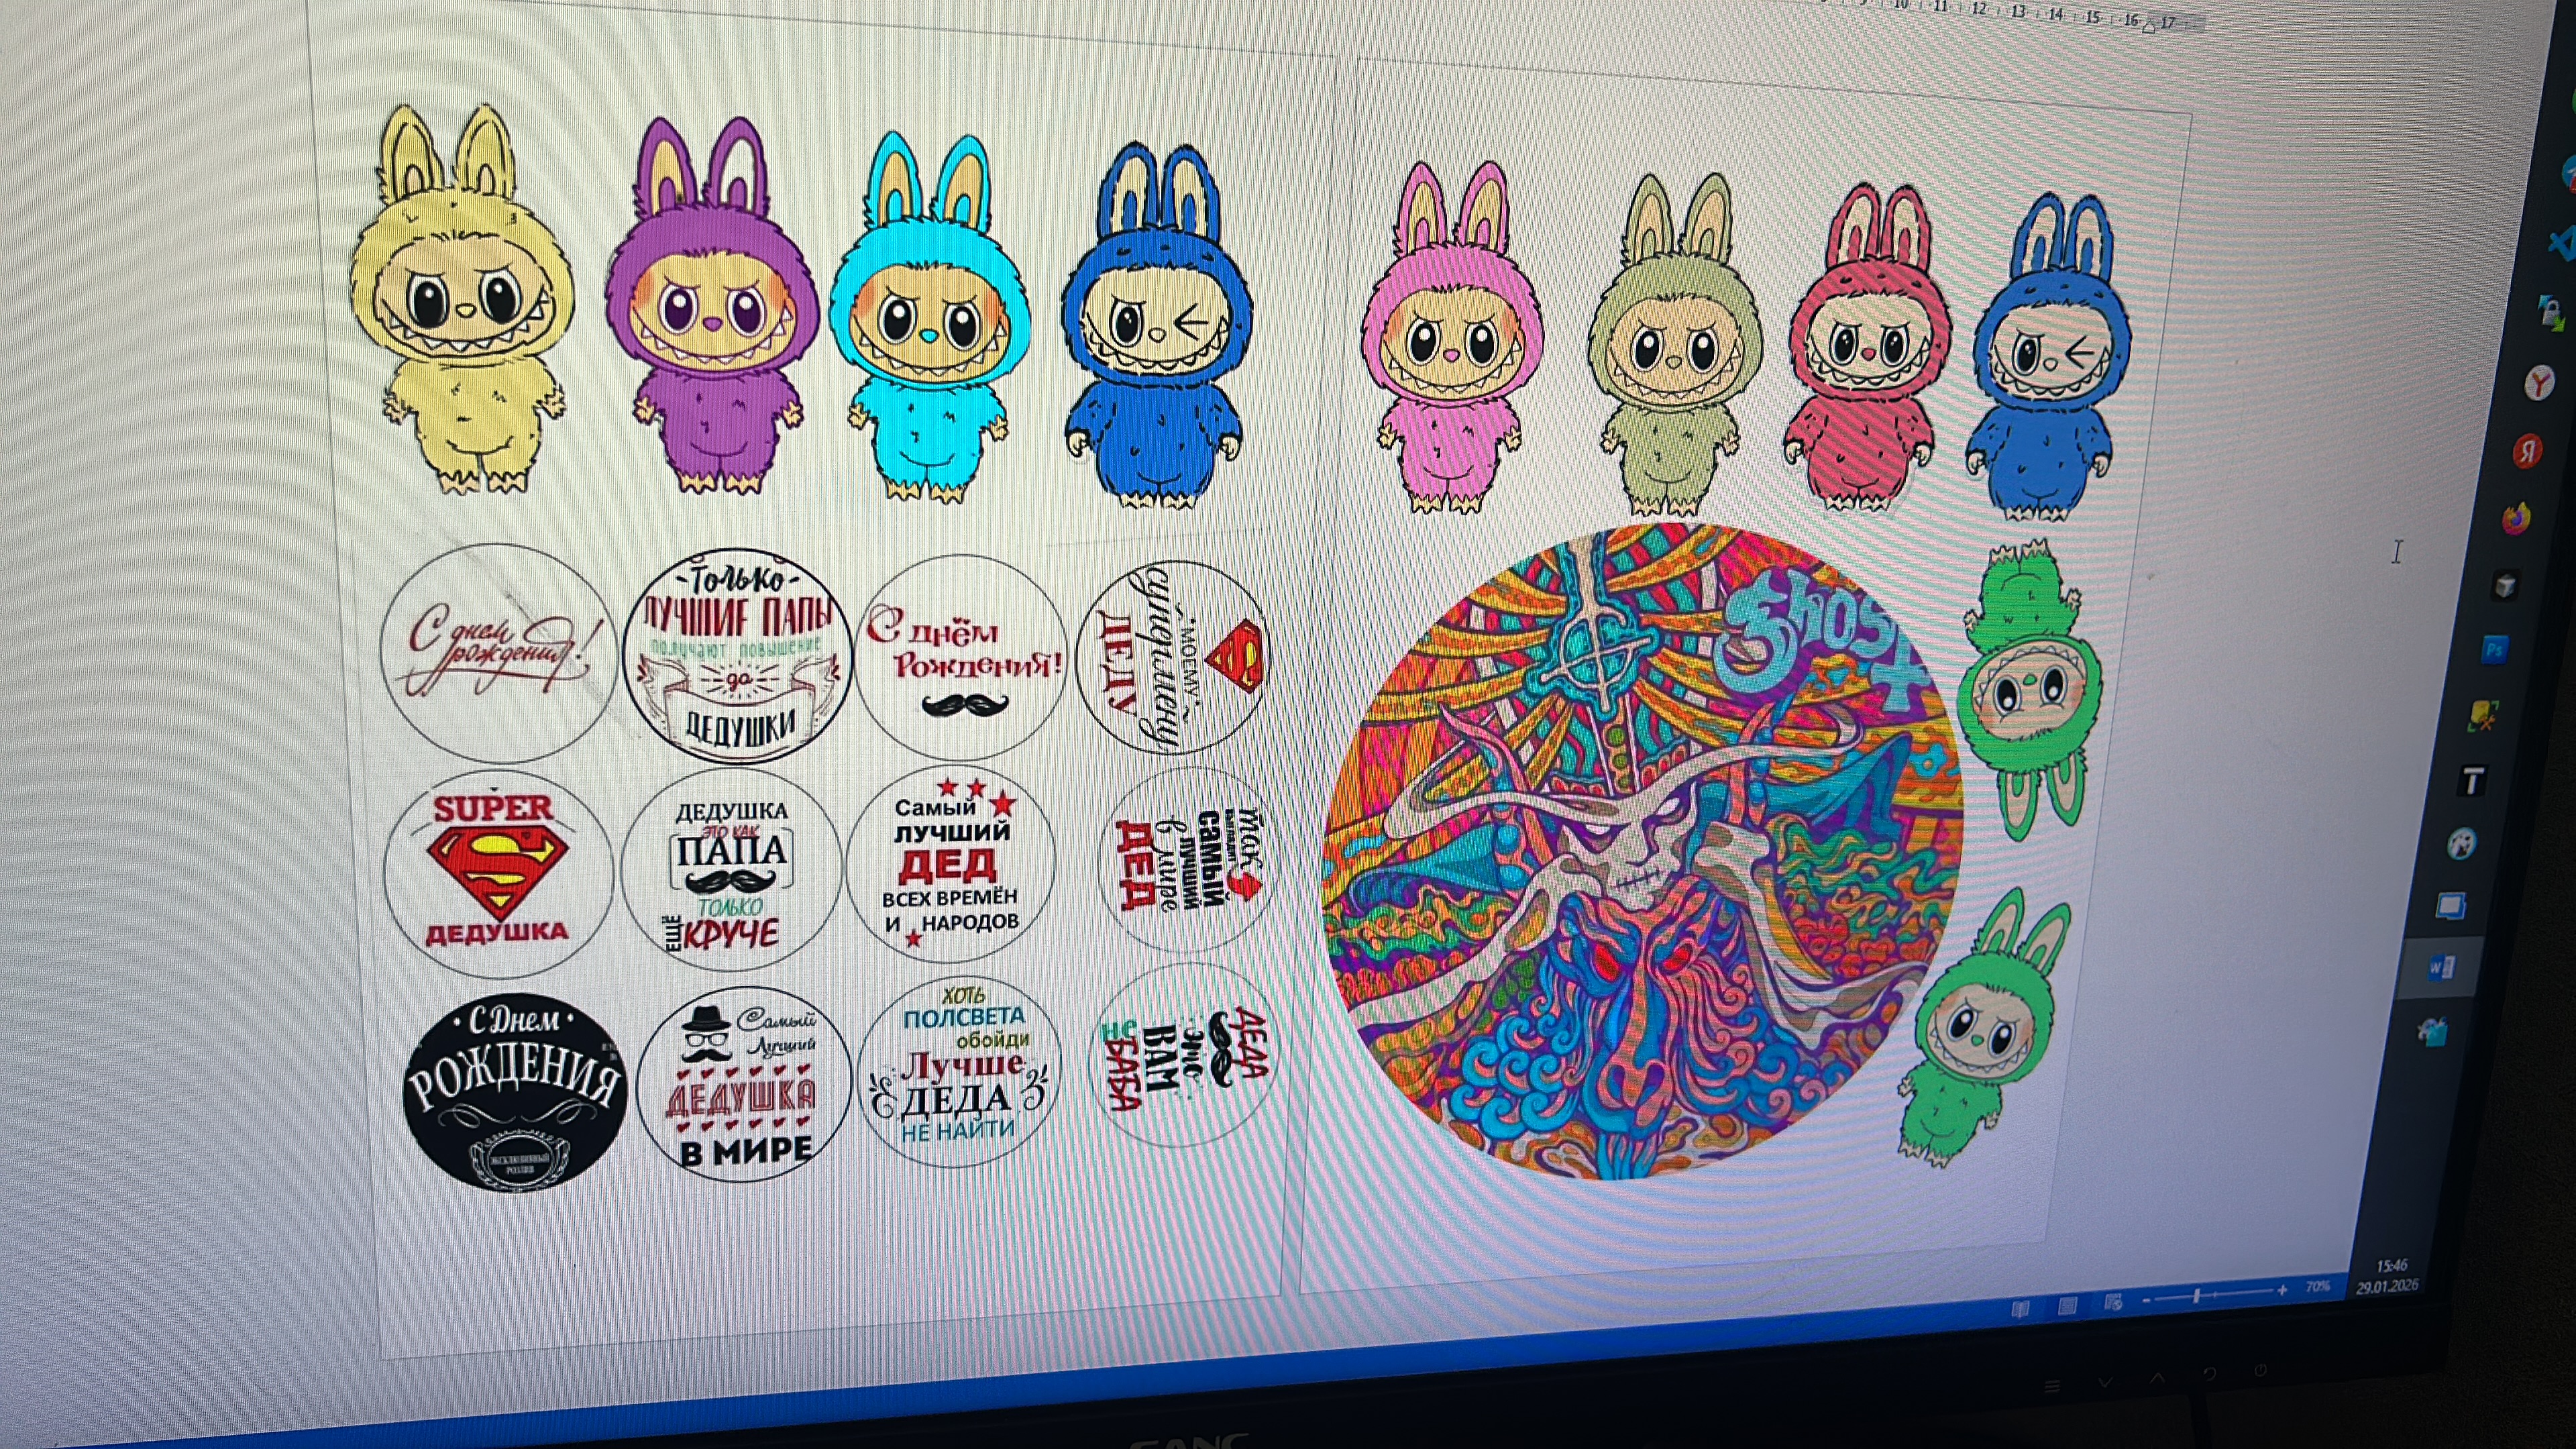The width and height of the screenshot is (2576, 1449).
Task: Click the zoom in plus button
Action: click(2282, 1291)
